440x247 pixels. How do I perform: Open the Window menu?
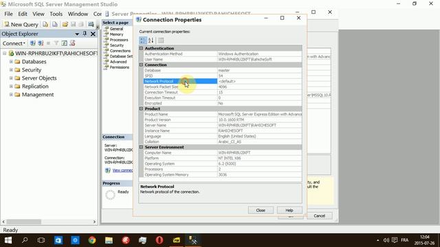(x=78, y=14)
